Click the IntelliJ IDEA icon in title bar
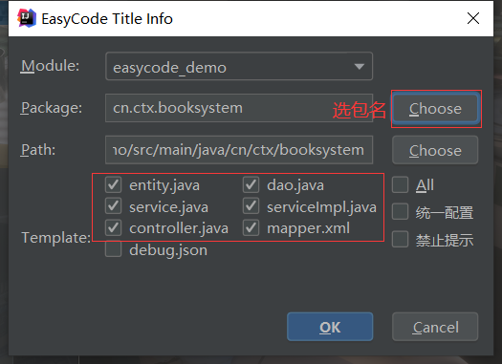Image resolution: width=502 pixels, height=364 pixels. (27, 18)
